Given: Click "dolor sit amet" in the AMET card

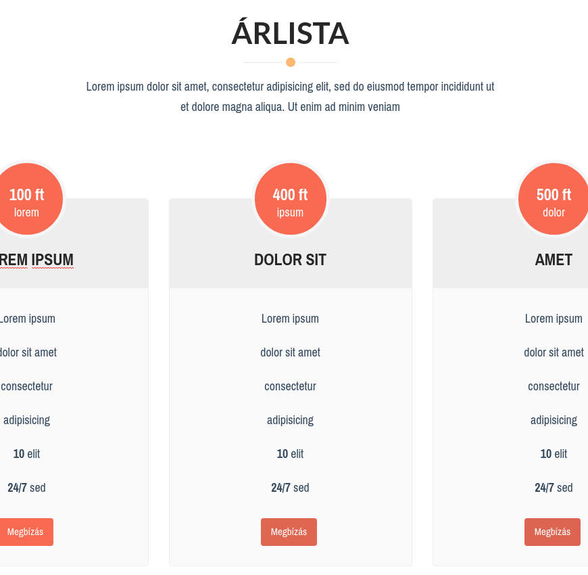Looking at the screenshot, I should [x=554, y=352].
